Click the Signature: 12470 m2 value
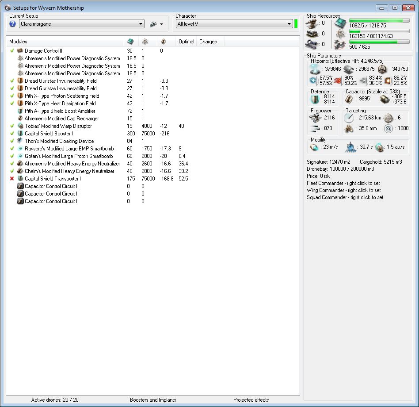The width and height of the screenshot is (419, 407). point(328,162)
